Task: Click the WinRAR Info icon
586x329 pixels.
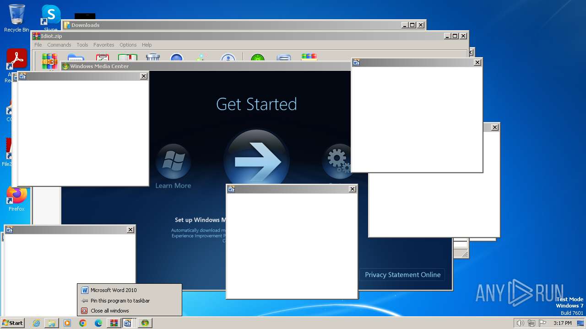Action: point(228,57)
